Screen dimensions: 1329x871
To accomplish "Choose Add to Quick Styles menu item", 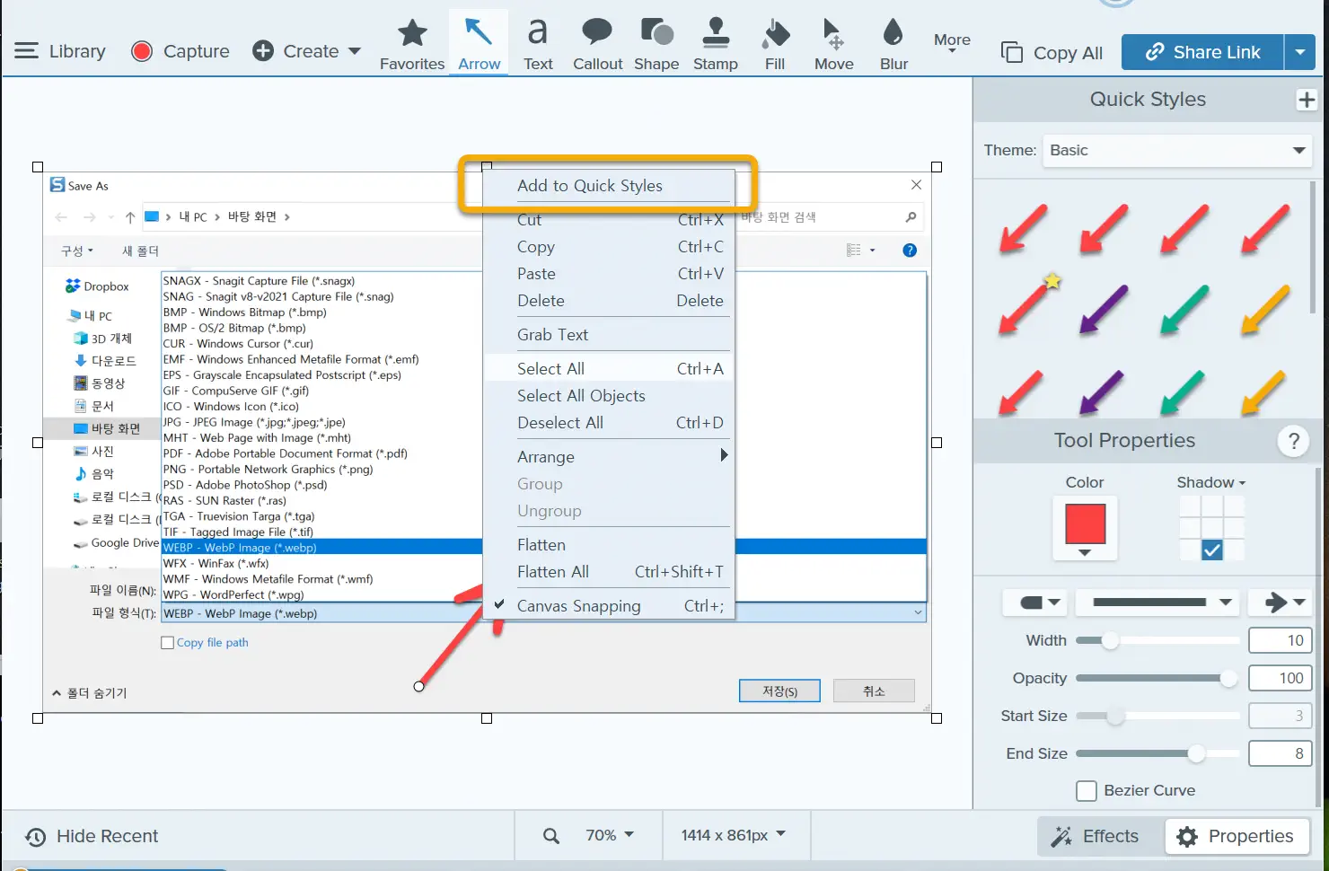I will 609,186.
